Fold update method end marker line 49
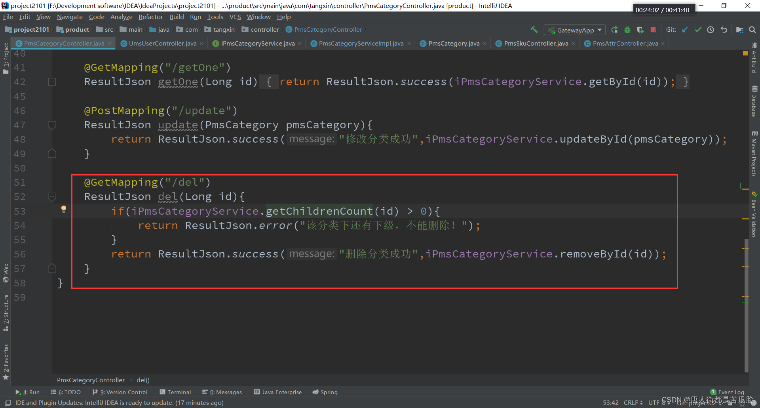The width and height of the screenshot is (760, 408). pyautogui.click(x=52, y=154)
